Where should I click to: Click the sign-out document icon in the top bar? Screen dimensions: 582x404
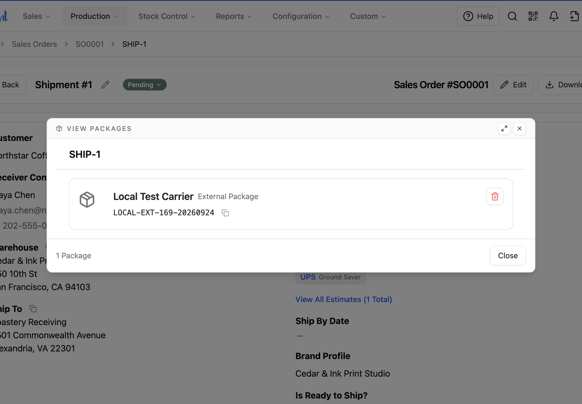click(x=574, y=16)
